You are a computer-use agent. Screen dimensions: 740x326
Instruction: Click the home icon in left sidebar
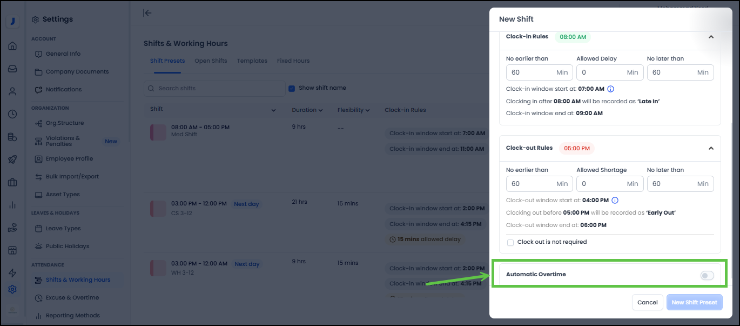(x=12, y=46)
